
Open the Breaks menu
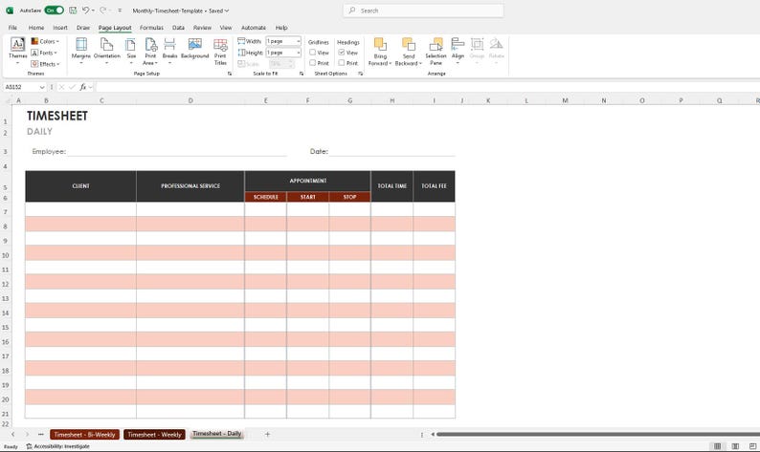169,51
